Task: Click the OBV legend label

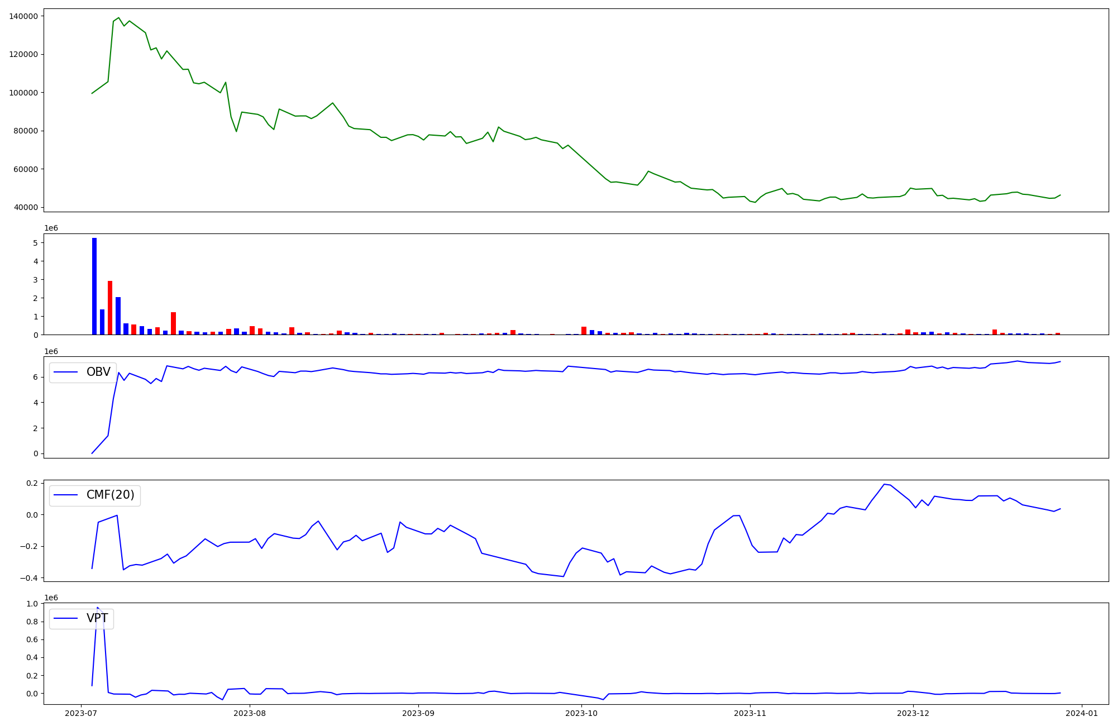Action: pyautogui.click(x=98, y=372)
